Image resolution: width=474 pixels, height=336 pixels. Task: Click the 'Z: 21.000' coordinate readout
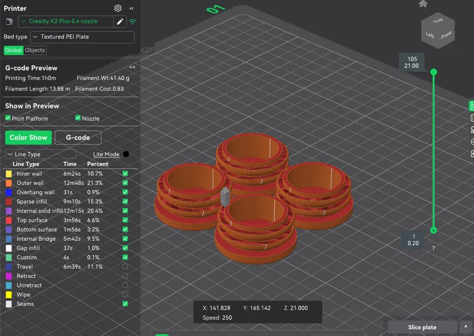click(x=296, y=308)
